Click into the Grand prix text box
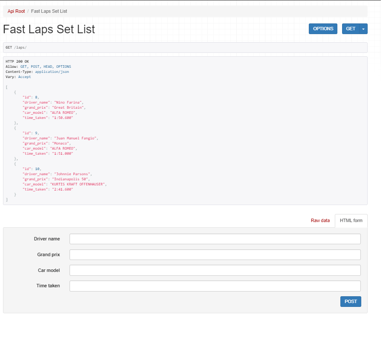This screenshot has width=386, height=341. (215, 254)
